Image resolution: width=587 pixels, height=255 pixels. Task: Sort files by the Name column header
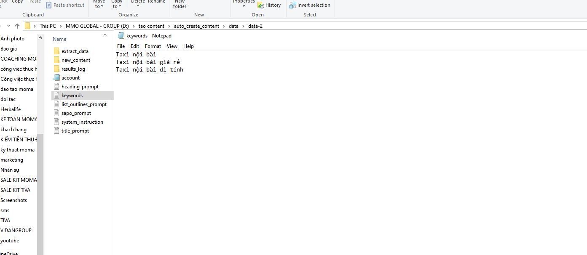pyautogui.click(x=59, y=39)
